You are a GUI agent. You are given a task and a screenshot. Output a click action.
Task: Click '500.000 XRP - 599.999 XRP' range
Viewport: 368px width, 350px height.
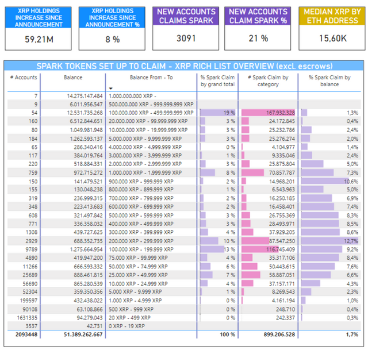141,216
